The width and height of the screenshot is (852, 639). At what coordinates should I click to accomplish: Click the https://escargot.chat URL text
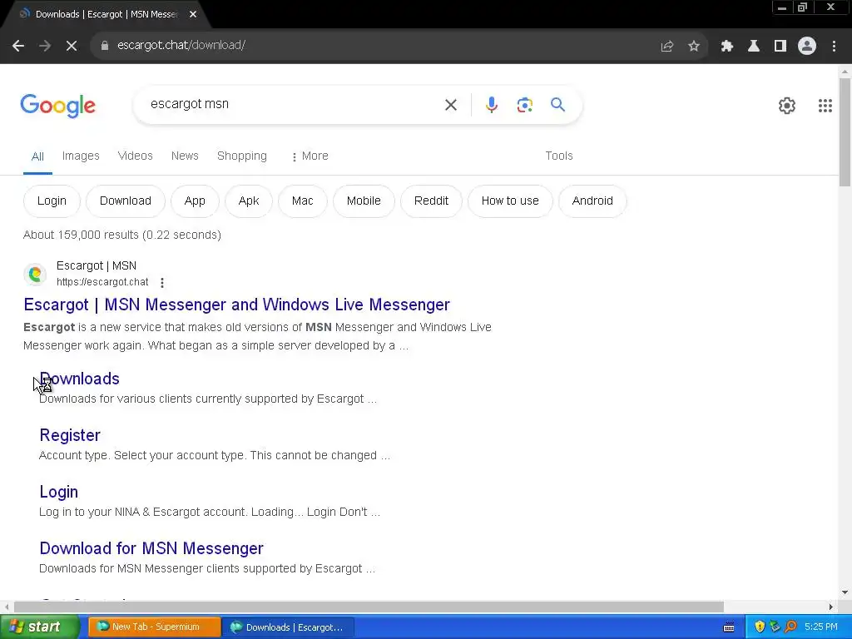coord(102,282)
